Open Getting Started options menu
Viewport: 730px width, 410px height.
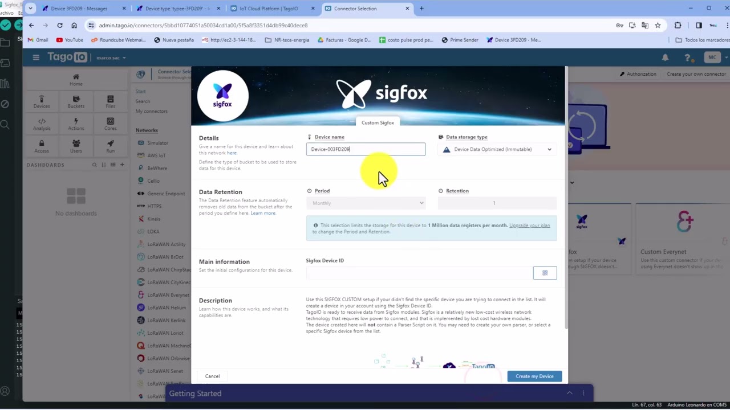[x=583, y=393]
